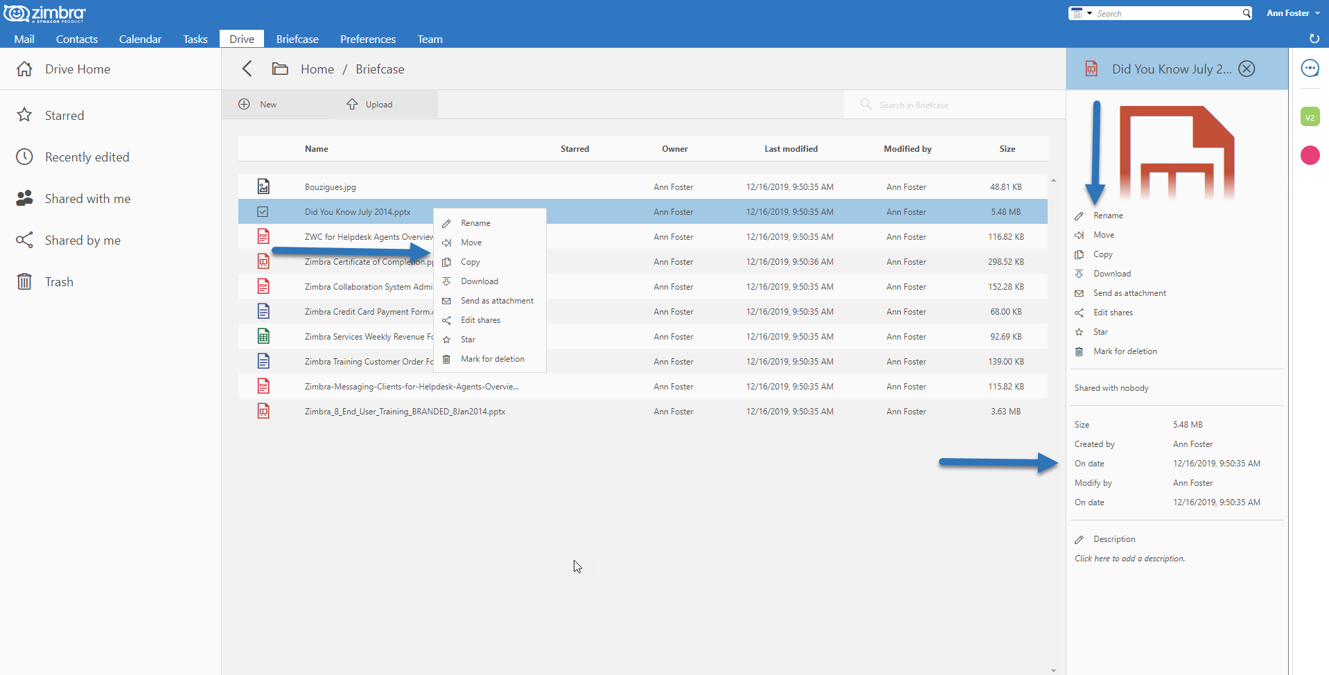
Task: Switch to the Mail tab
Action: click(x=24, y=39)
